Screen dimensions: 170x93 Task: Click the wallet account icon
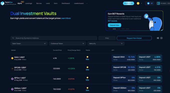[158, 3]
